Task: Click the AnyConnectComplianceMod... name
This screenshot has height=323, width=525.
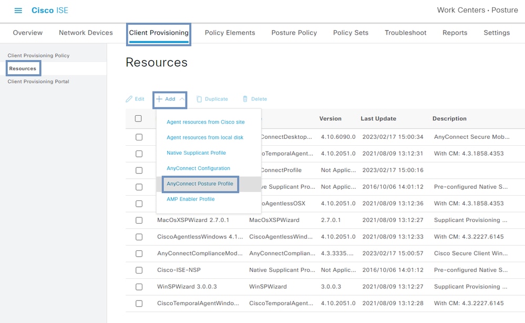Action: (x=200, y=254)
